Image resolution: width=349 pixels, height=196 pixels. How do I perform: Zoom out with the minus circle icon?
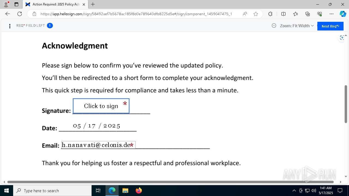(274, 26)
